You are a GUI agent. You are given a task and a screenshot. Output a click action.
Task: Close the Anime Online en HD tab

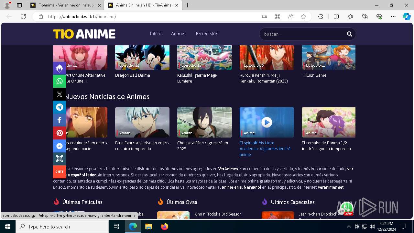[177, 5]
